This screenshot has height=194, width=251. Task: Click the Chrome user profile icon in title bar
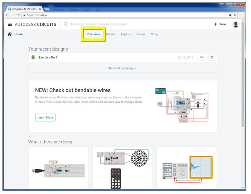[x=222, y=5]
